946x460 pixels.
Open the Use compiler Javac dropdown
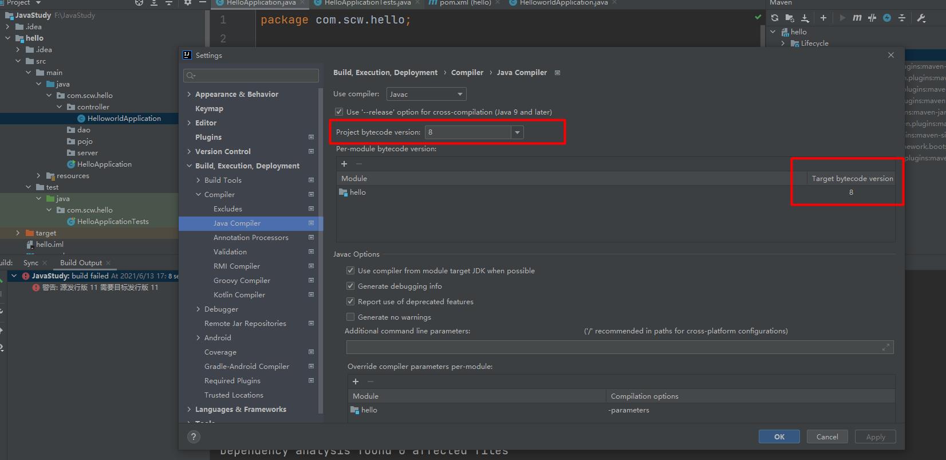[426, 94]
